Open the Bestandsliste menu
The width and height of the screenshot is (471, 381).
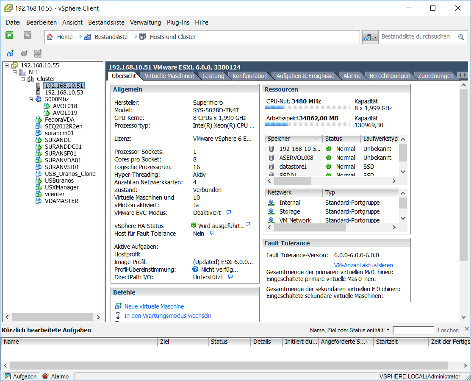[106, 22]
